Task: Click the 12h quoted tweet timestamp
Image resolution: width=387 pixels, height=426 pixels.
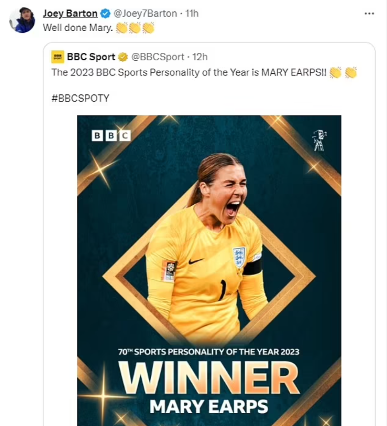Action: [200, 57]
